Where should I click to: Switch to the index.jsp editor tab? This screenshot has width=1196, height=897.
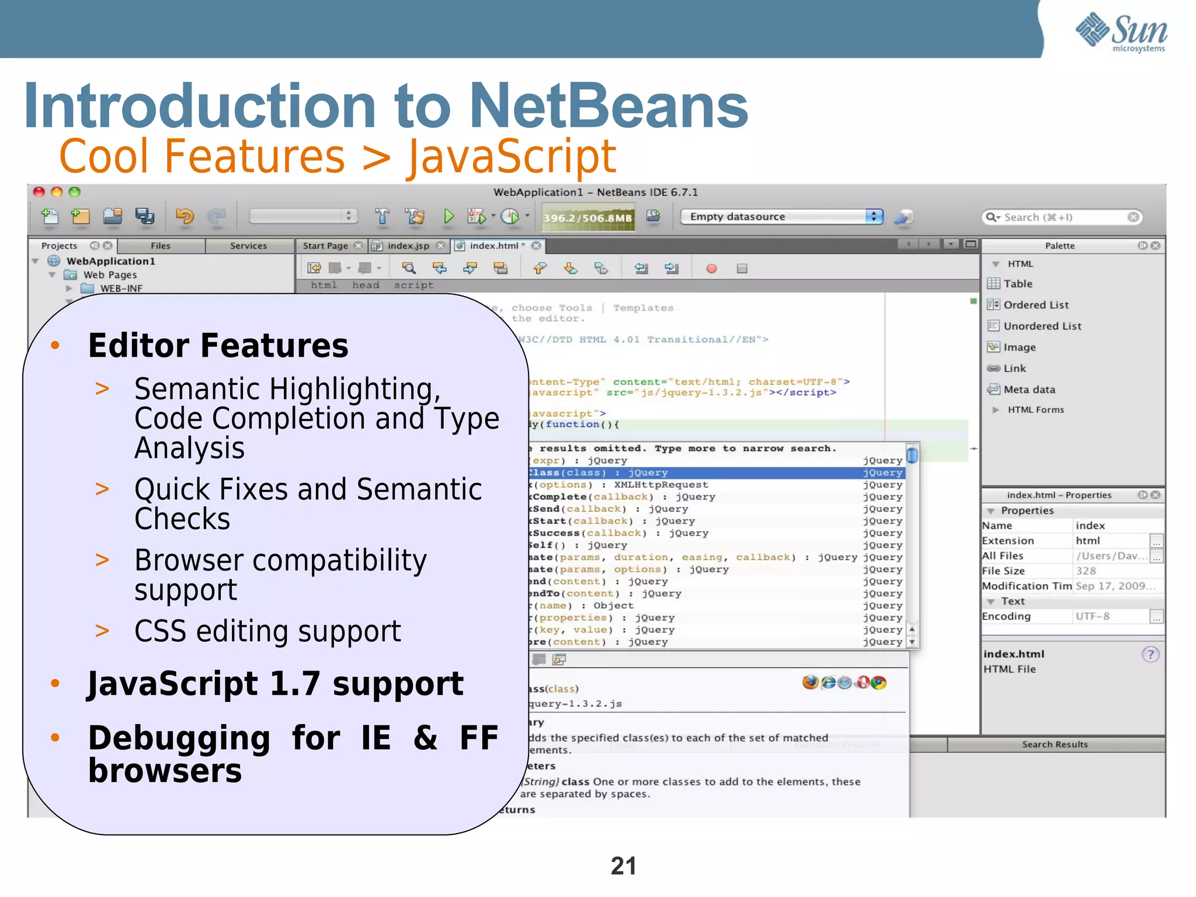click(408, 246)
